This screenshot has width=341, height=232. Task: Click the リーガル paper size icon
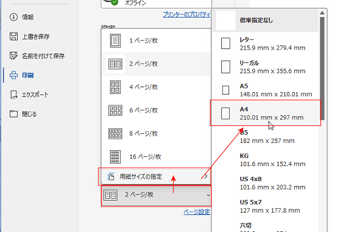point(226,67)
